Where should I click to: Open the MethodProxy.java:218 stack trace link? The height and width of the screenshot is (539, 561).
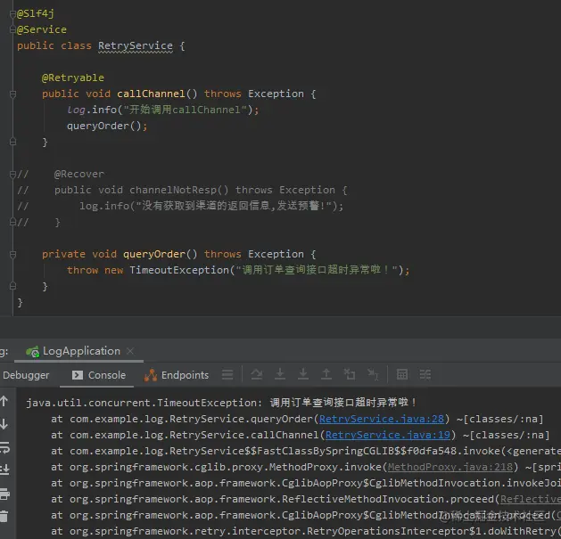tap(450, 467)
